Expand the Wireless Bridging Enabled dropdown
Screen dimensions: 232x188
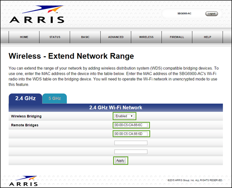(125, 116)
